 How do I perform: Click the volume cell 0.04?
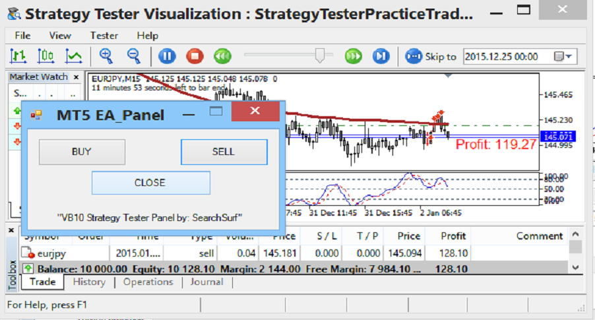246,253
